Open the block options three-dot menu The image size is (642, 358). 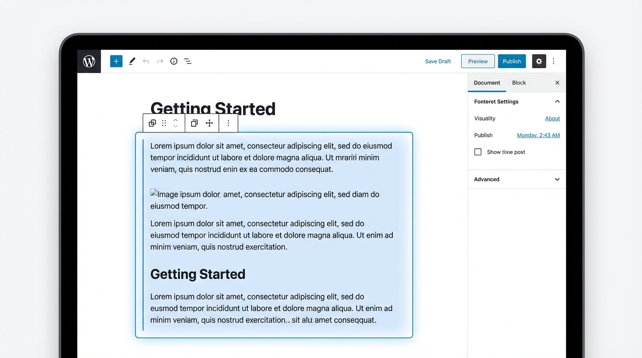pyautogui.click(x=228, y=123)
